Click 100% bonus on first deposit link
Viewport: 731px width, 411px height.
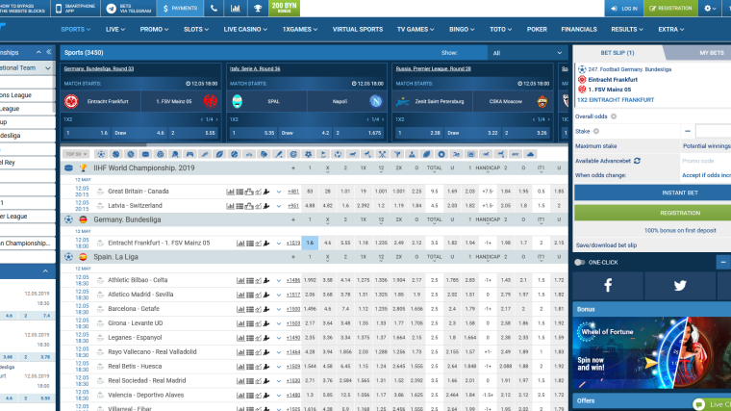coord(680,230)
